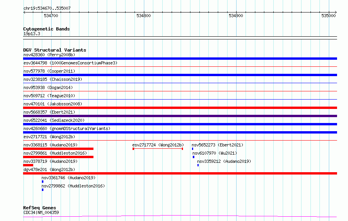Select the red bar under nsv3368115
348x221 pixels.
pyautogui.click(x=58, y=149)
